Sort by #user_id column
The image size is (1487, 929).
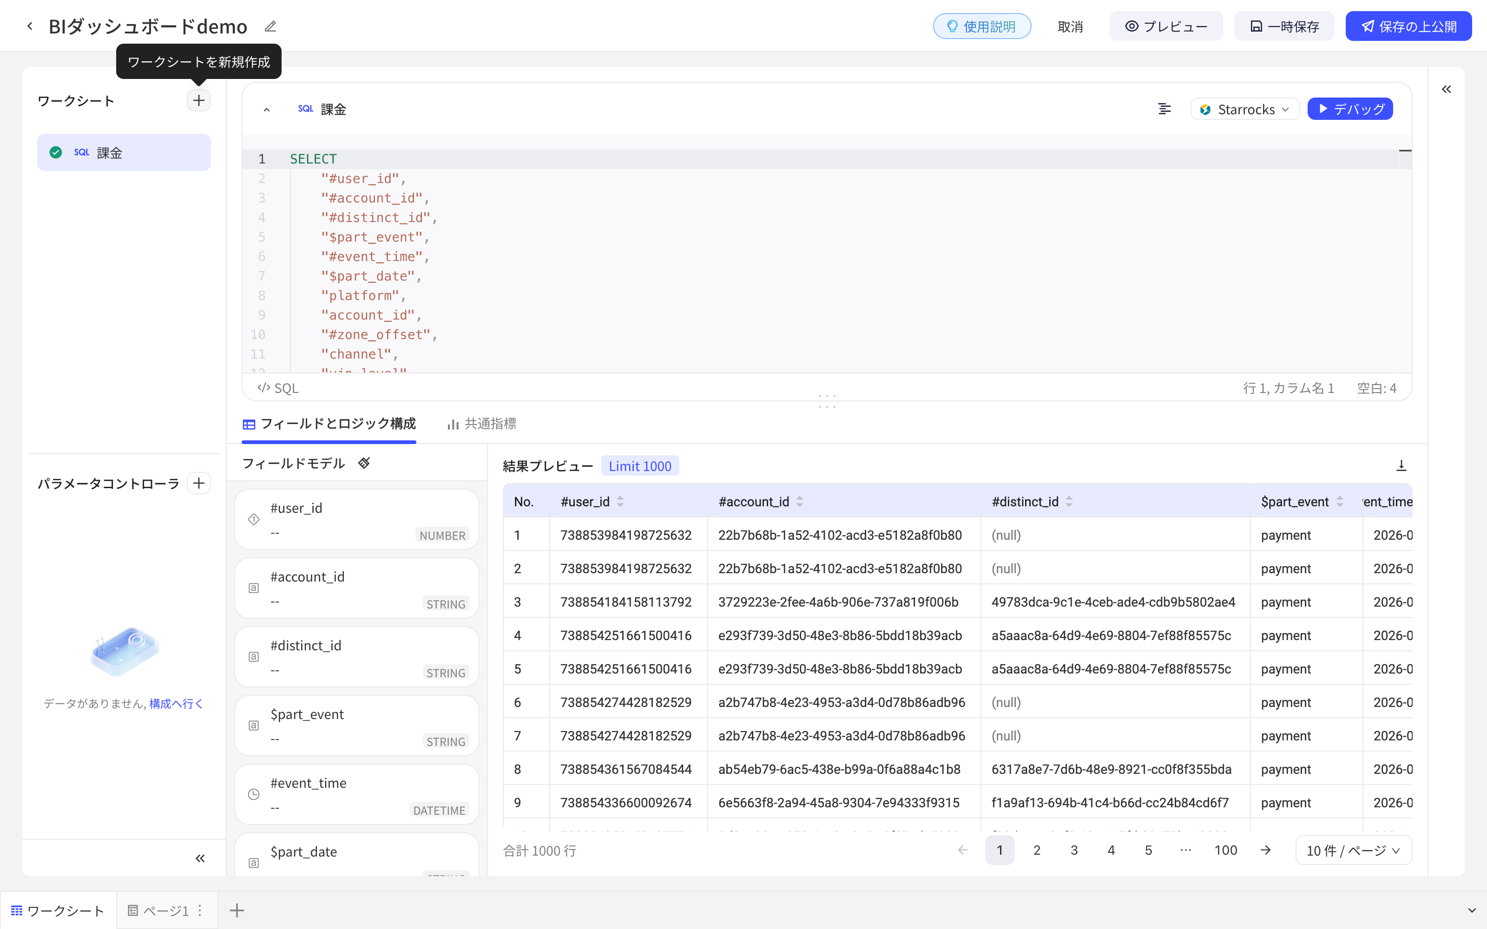[620, 502]
